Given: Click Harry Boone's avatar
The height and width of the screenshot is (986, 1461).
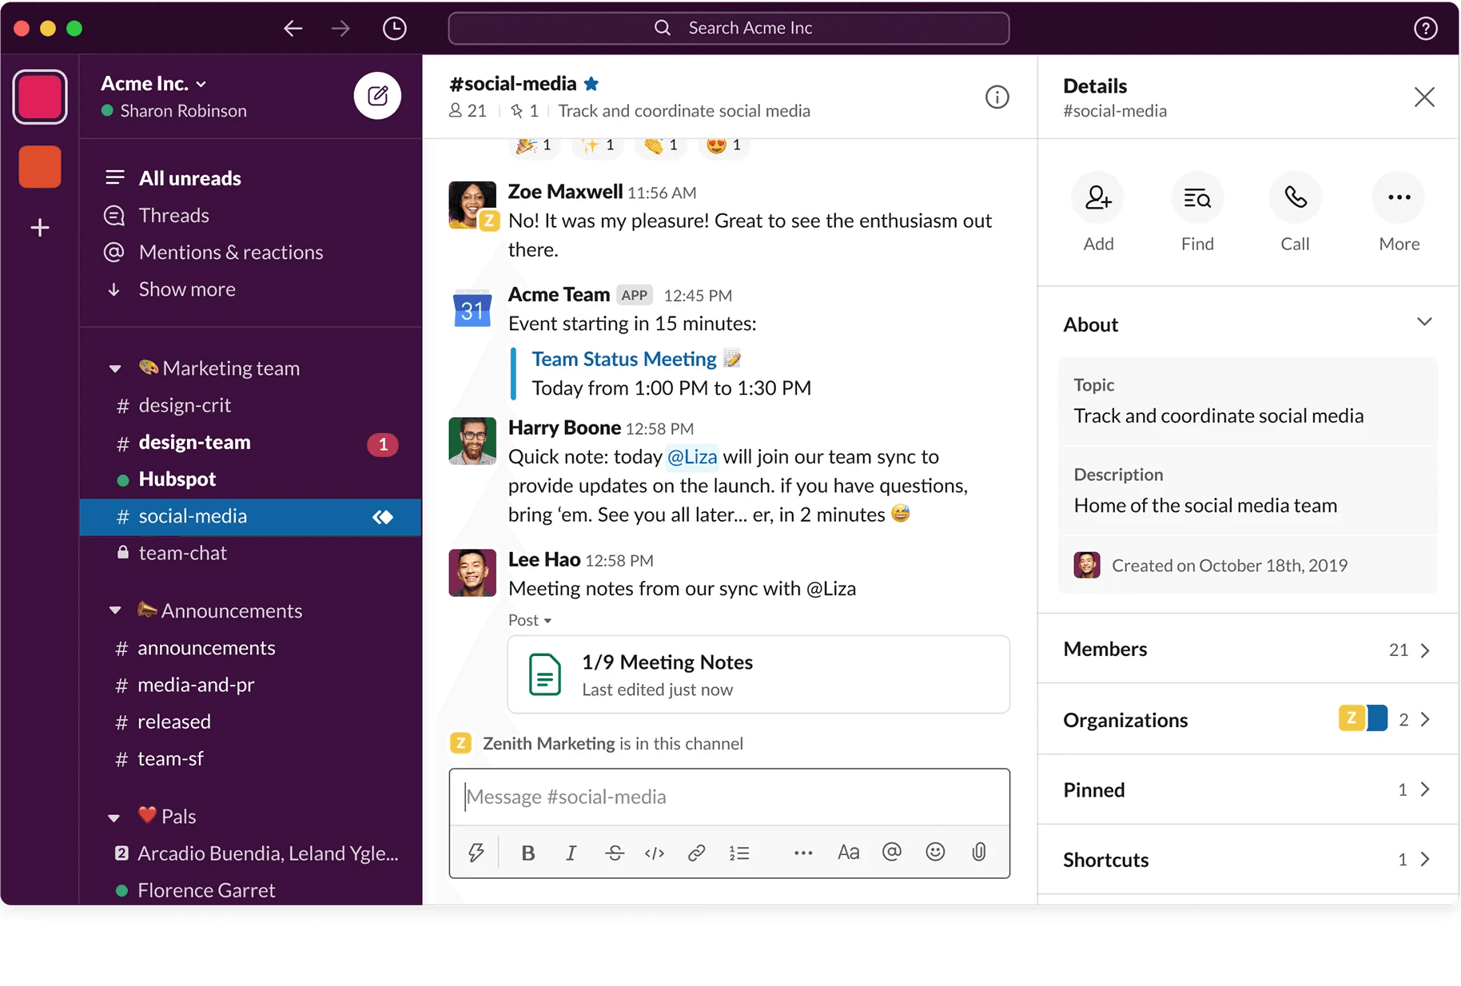Looking at the screenshot, I should pos(472,441).
